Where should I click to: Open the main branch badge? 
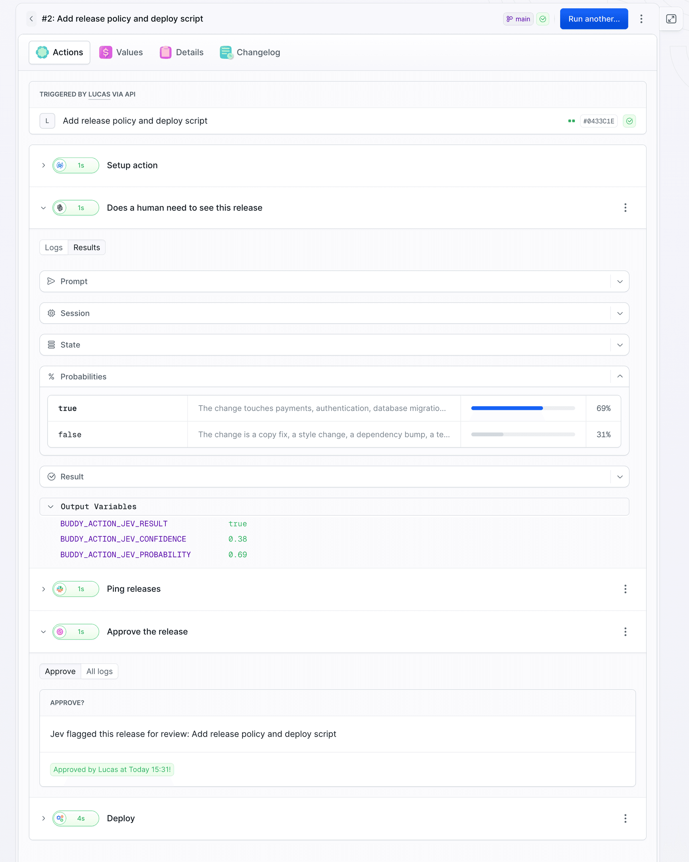(518, 19)
